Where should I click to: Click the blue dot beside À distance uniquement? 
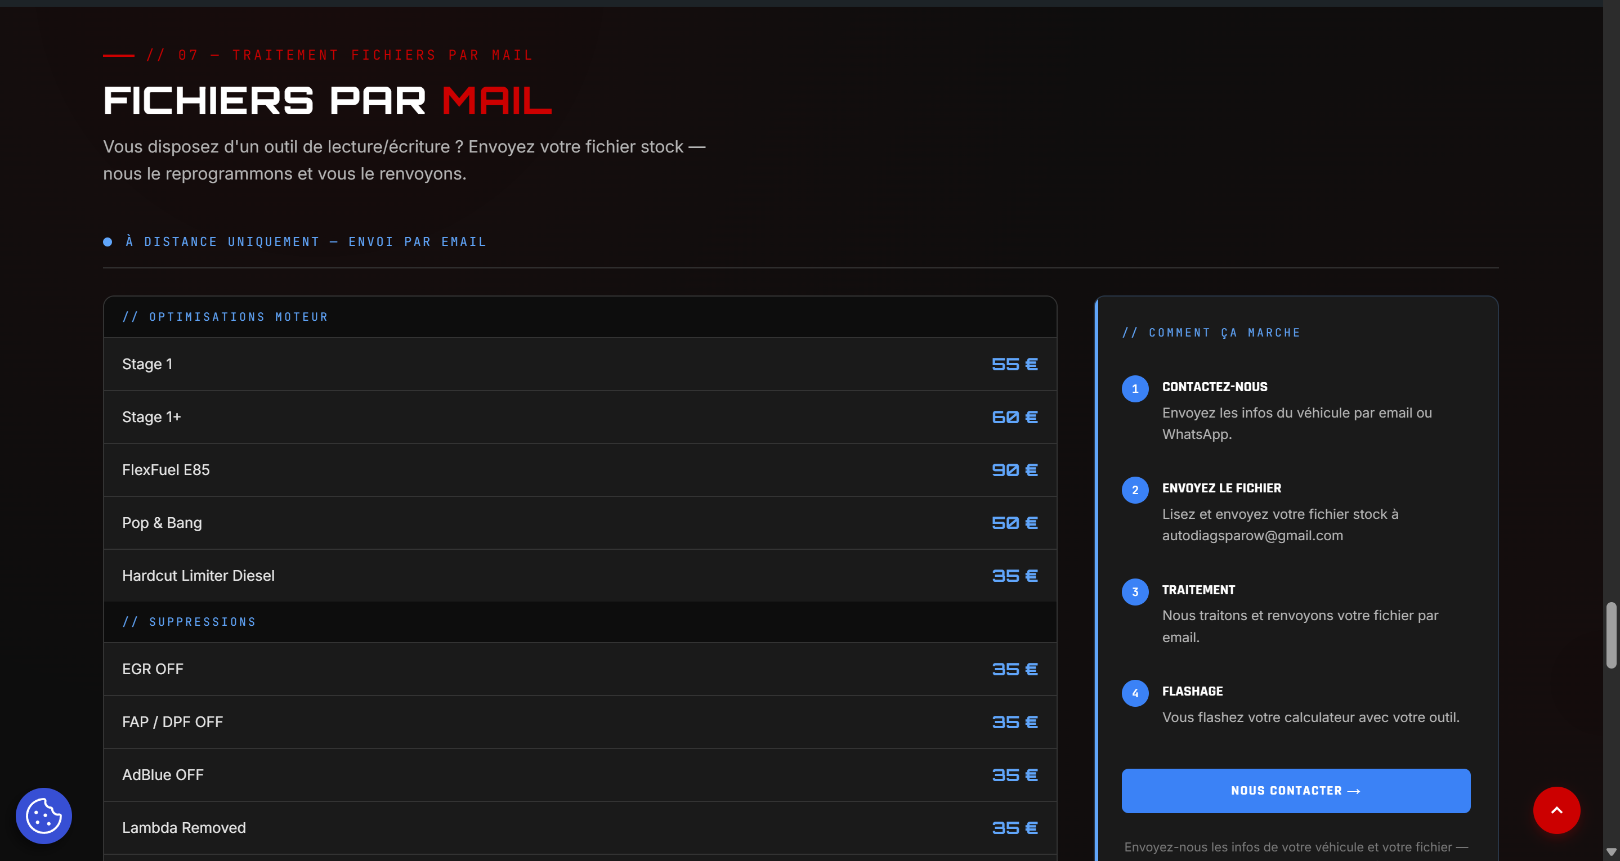(x=108, y=242)
